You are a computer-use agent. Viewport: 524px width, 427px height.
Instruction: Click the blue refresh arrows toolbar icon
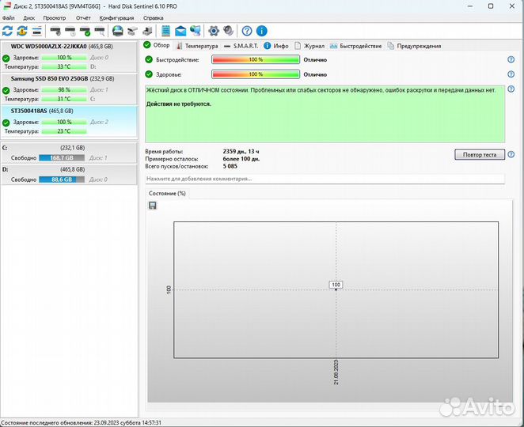coord(8,31)
